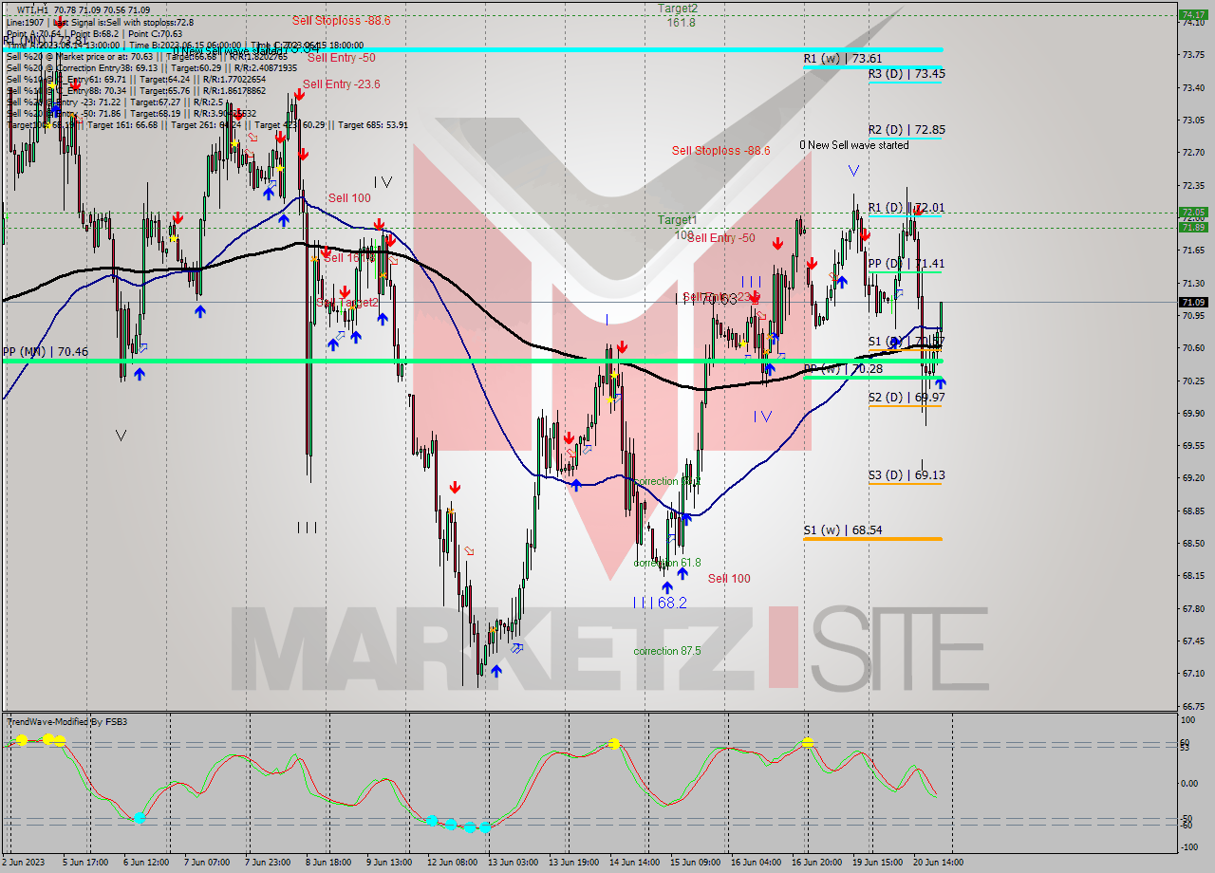Select the 'S2 (D) | 69.97' support label
This screenshot has height=873, width=1215.
click(x=907, y=398)
